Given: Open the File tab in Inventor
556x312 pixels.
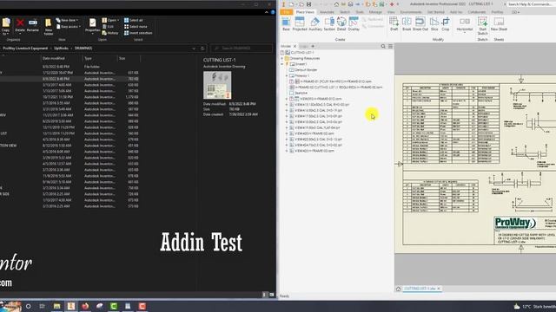Looking at the screenshot, I should (x=287, y=12).
